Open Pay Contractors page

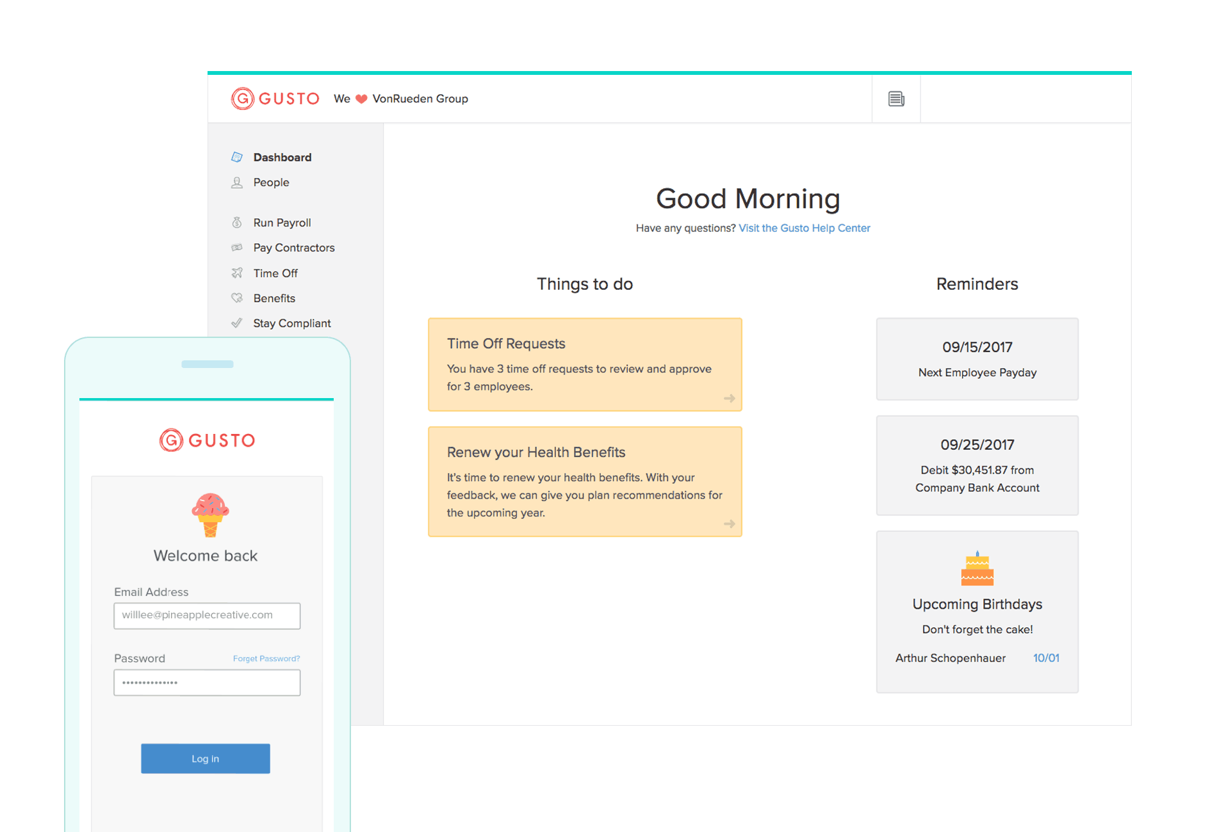(294, 248)
